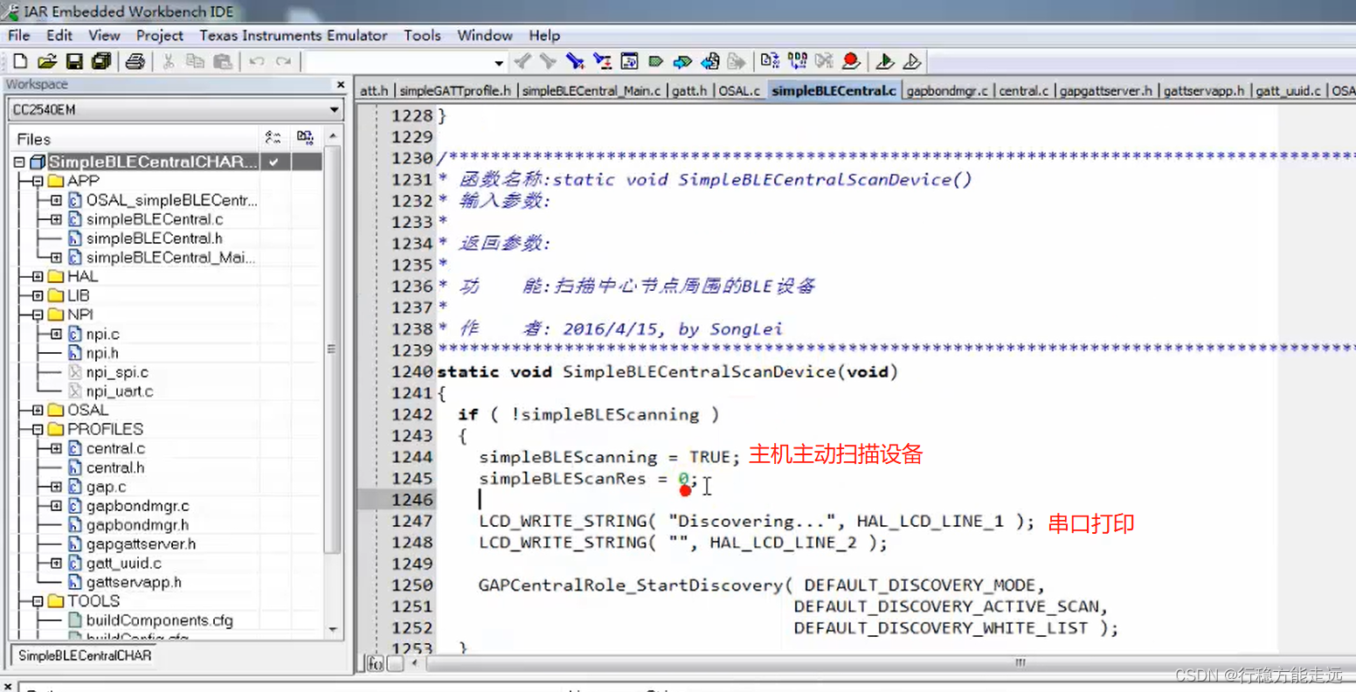The height and width of the screenshot is (692, 1356).
Task: Open the toolbar quick search dropdown
Action: point(499,62)
